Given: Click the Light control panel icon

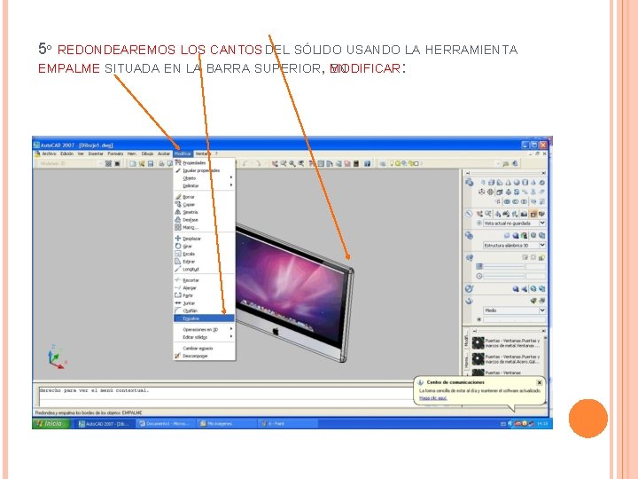Looking at the screenshot, I should [x=470, y=258].
